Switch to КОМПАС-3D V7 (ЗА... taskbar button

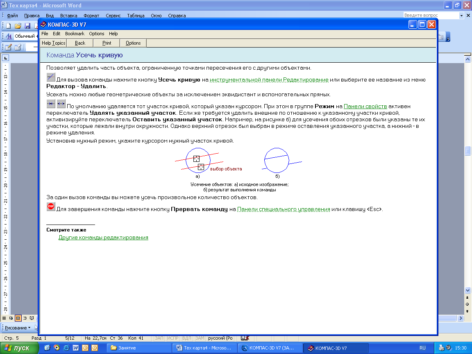(x=270, y=348)
